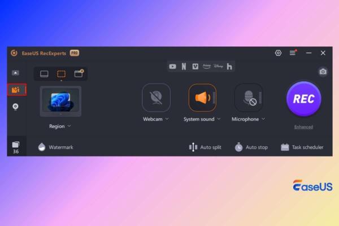The image size is (339, 226).
Task: Switch to full screen recording tab
Action: (x=44, y=73)
